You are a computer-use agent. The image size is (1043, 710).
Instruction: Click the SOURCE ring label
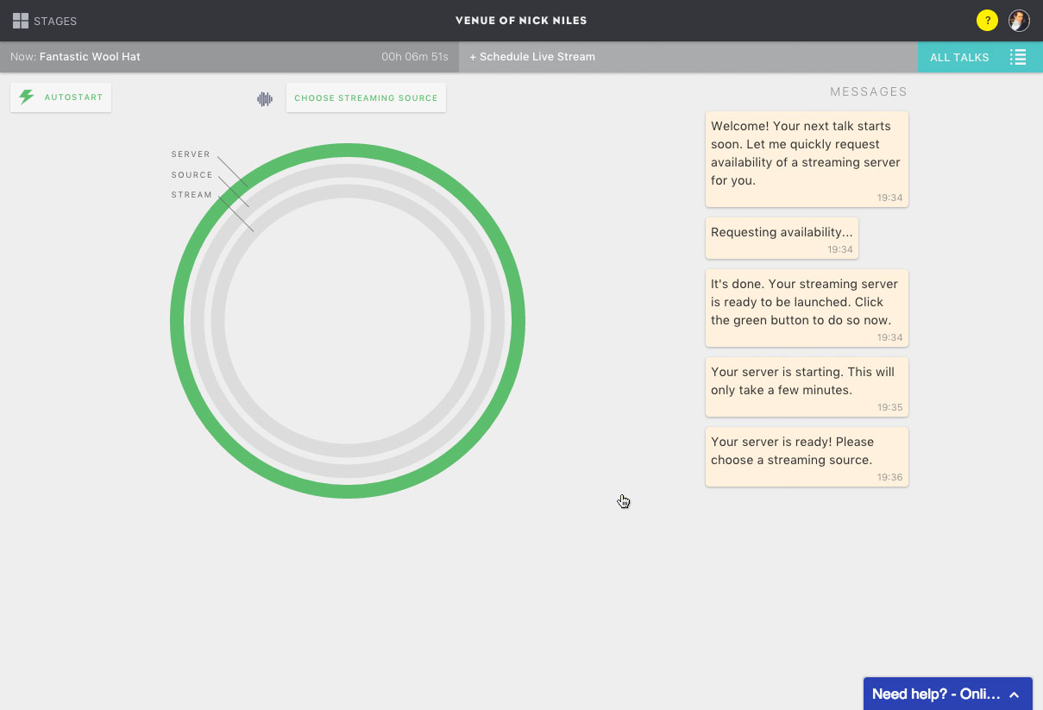(x=192, y=175)
